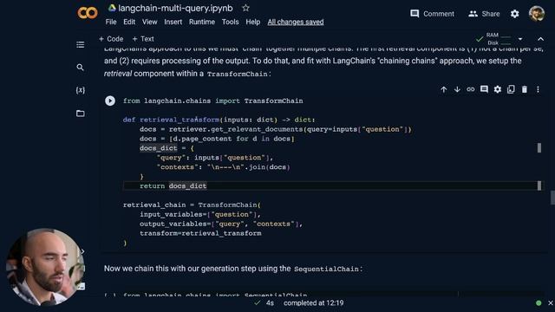The width and height of the screenshot is (555, 312).
Task: Open cell editor settings gear
Action: 497,89
